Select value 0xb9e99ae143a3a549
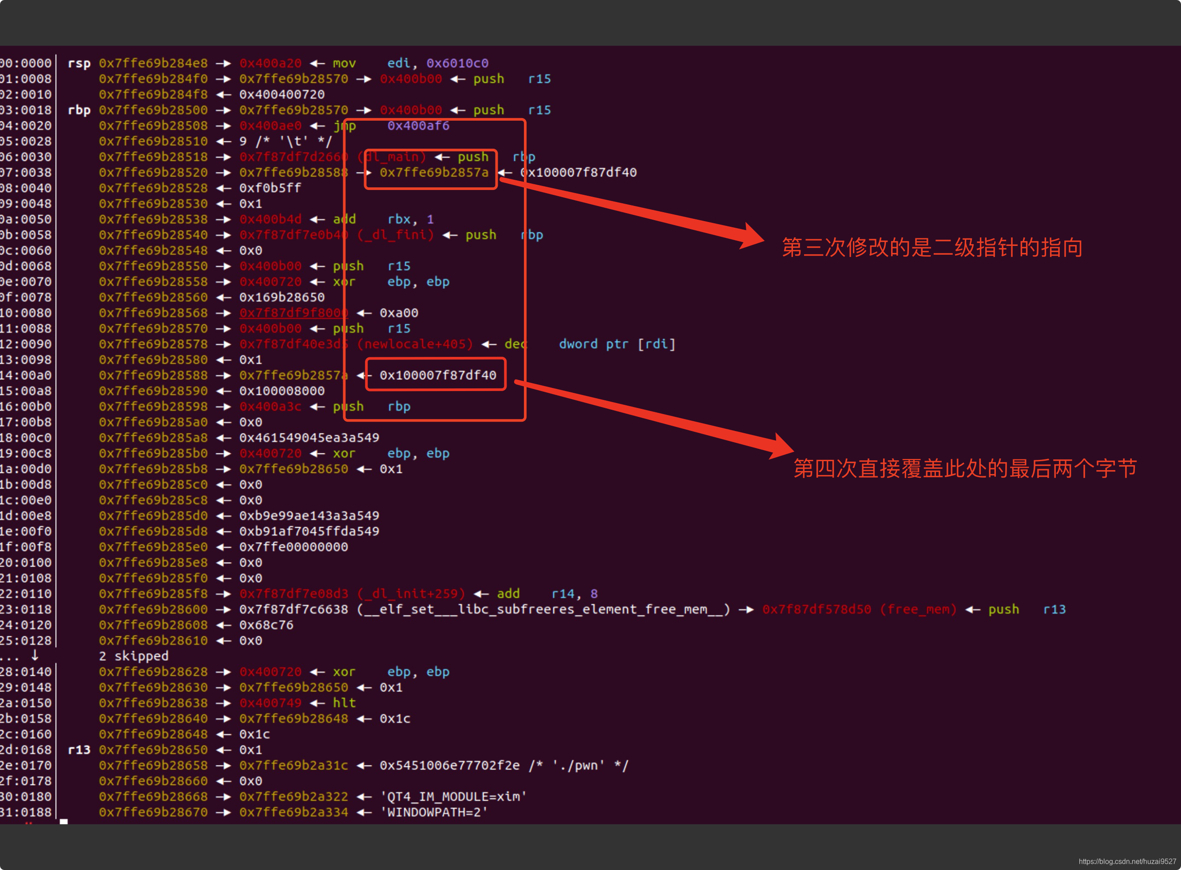This screenshot has width=1181, height=870. (309, 516)
